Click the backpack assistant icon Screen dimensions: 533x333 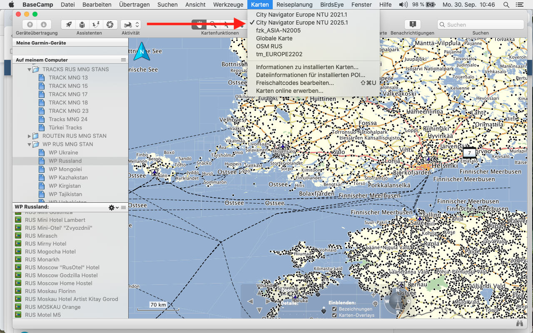pyautogui.click(x=82, y=25)
